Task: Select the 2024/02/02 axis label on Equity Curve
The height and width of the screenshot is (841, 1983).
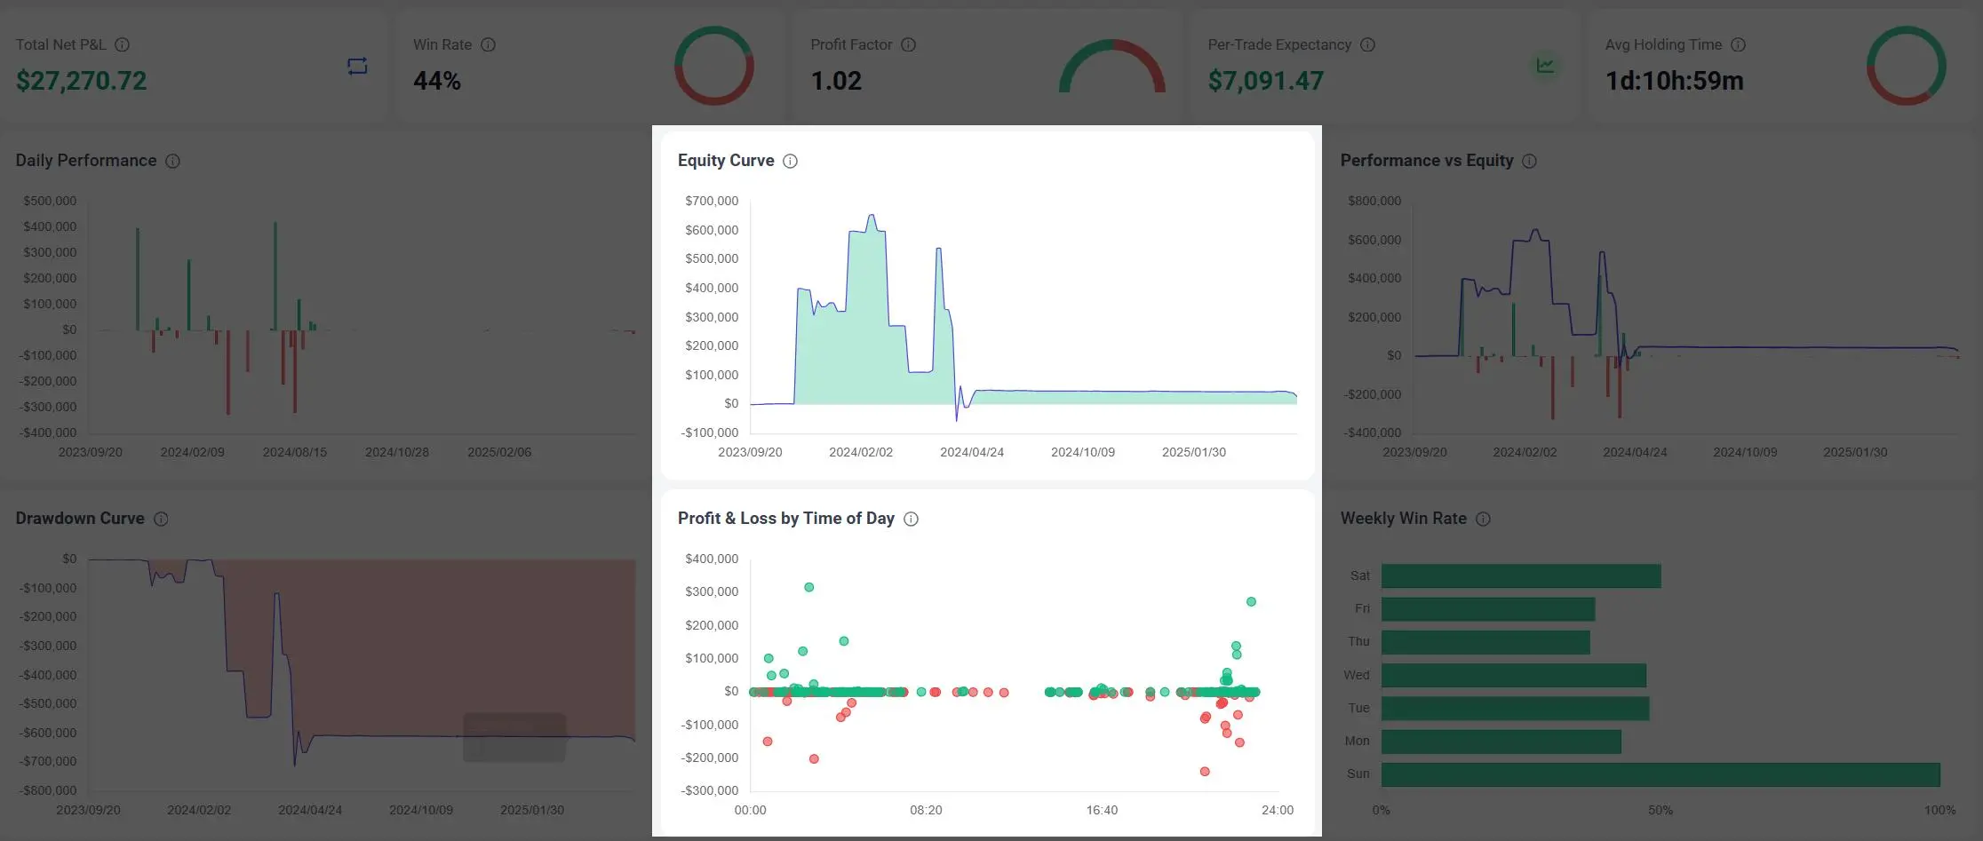Action: 860,452
